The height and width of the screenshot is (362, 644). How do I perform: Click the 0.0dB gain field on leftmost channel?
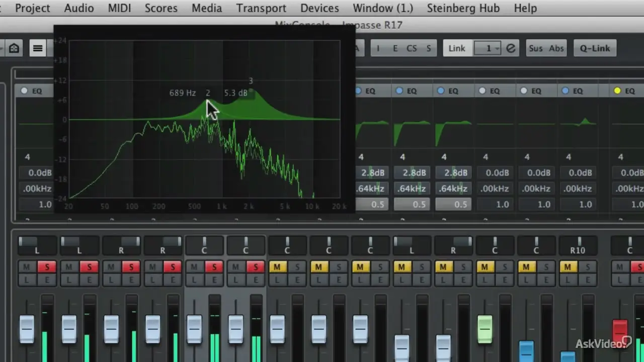click(37, 172)
